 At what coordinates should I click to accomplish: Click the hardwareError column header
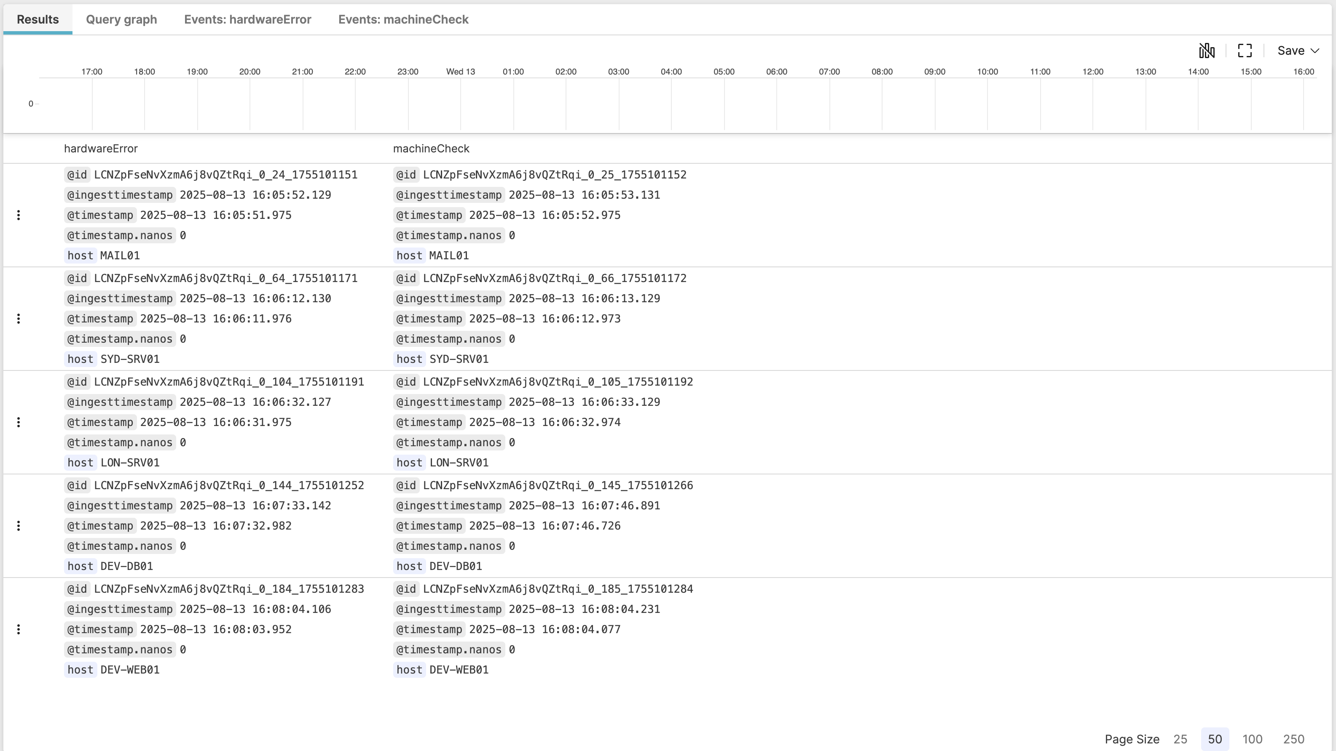(101, 149)
